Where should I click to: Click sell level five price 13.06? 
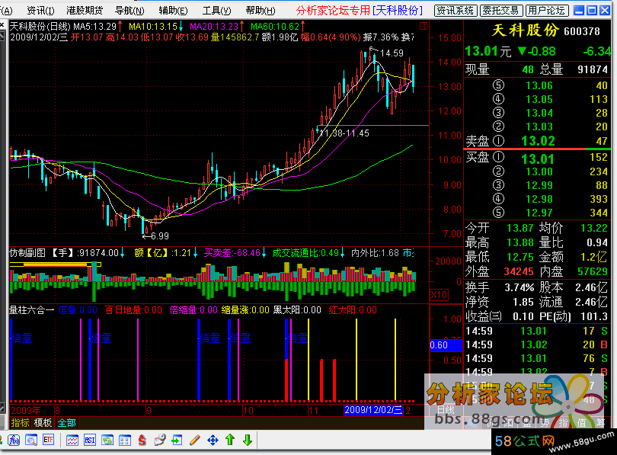539,85
